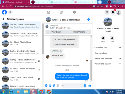Screen dimensions: 125x94
Task: Open a new browser tab
Action: (33, 2)
